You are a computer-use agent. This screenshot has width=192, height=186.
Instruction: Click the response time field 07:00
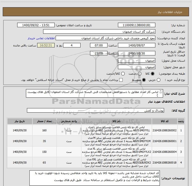(99, 45)
